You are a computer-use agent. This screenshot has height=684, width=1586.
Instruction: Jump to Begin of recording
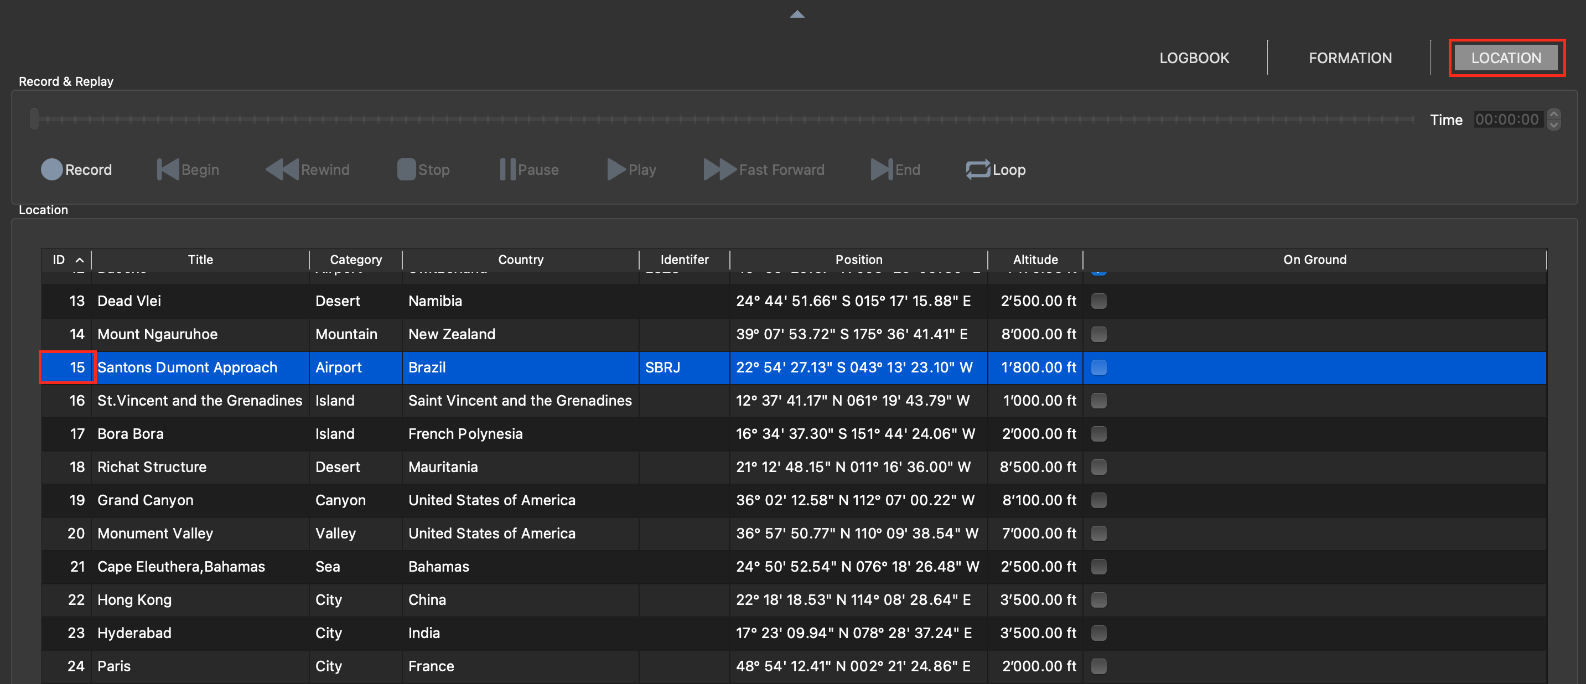(168, 169)
